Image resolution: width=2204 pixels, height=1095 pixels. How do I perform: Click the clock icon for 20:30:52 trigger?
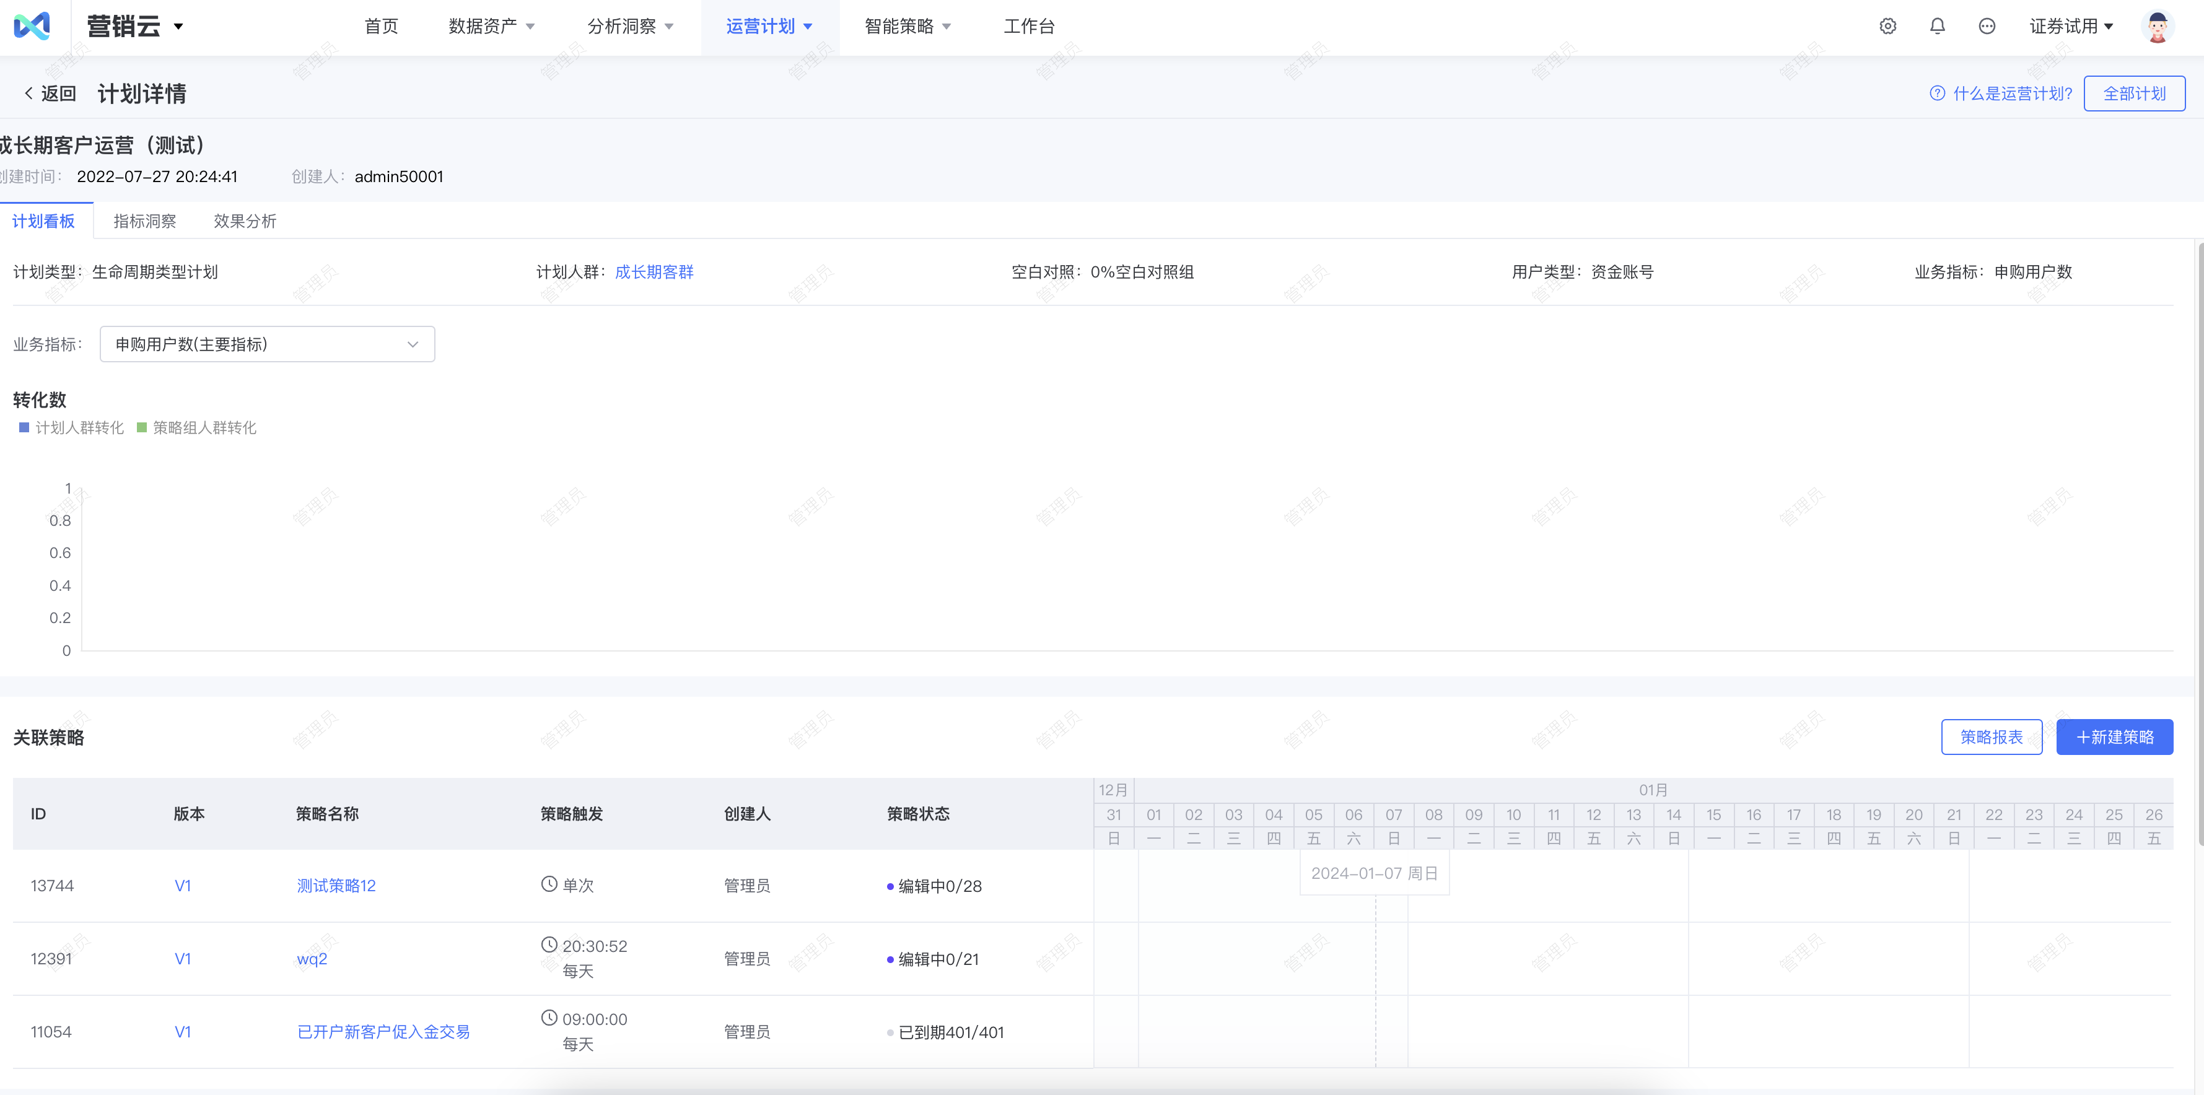(x=549, y=944)
